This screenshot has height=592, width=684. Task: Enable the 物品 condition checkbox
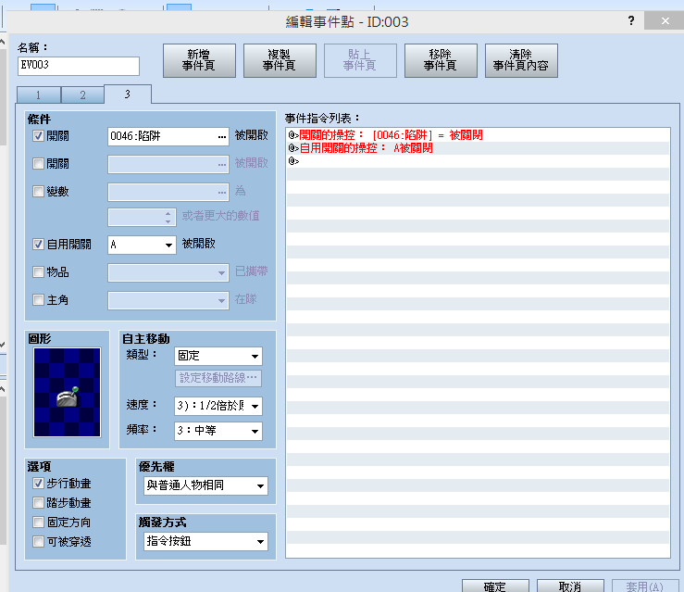click(38, 272)
